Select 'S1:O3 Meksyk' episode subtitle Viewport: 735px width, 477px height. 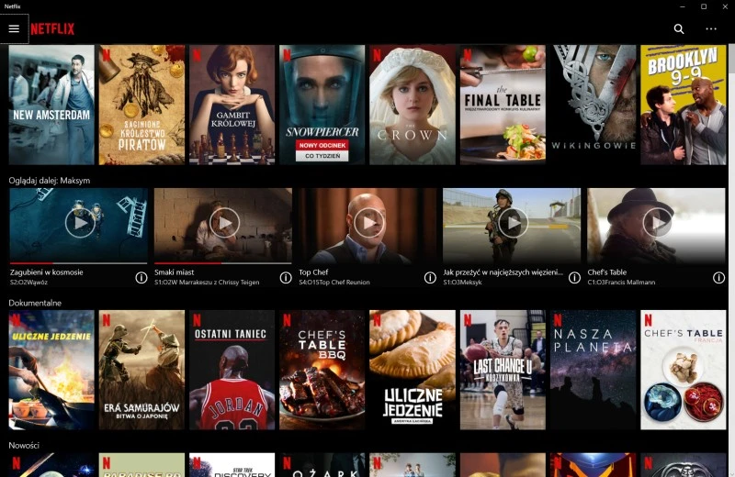462,283
